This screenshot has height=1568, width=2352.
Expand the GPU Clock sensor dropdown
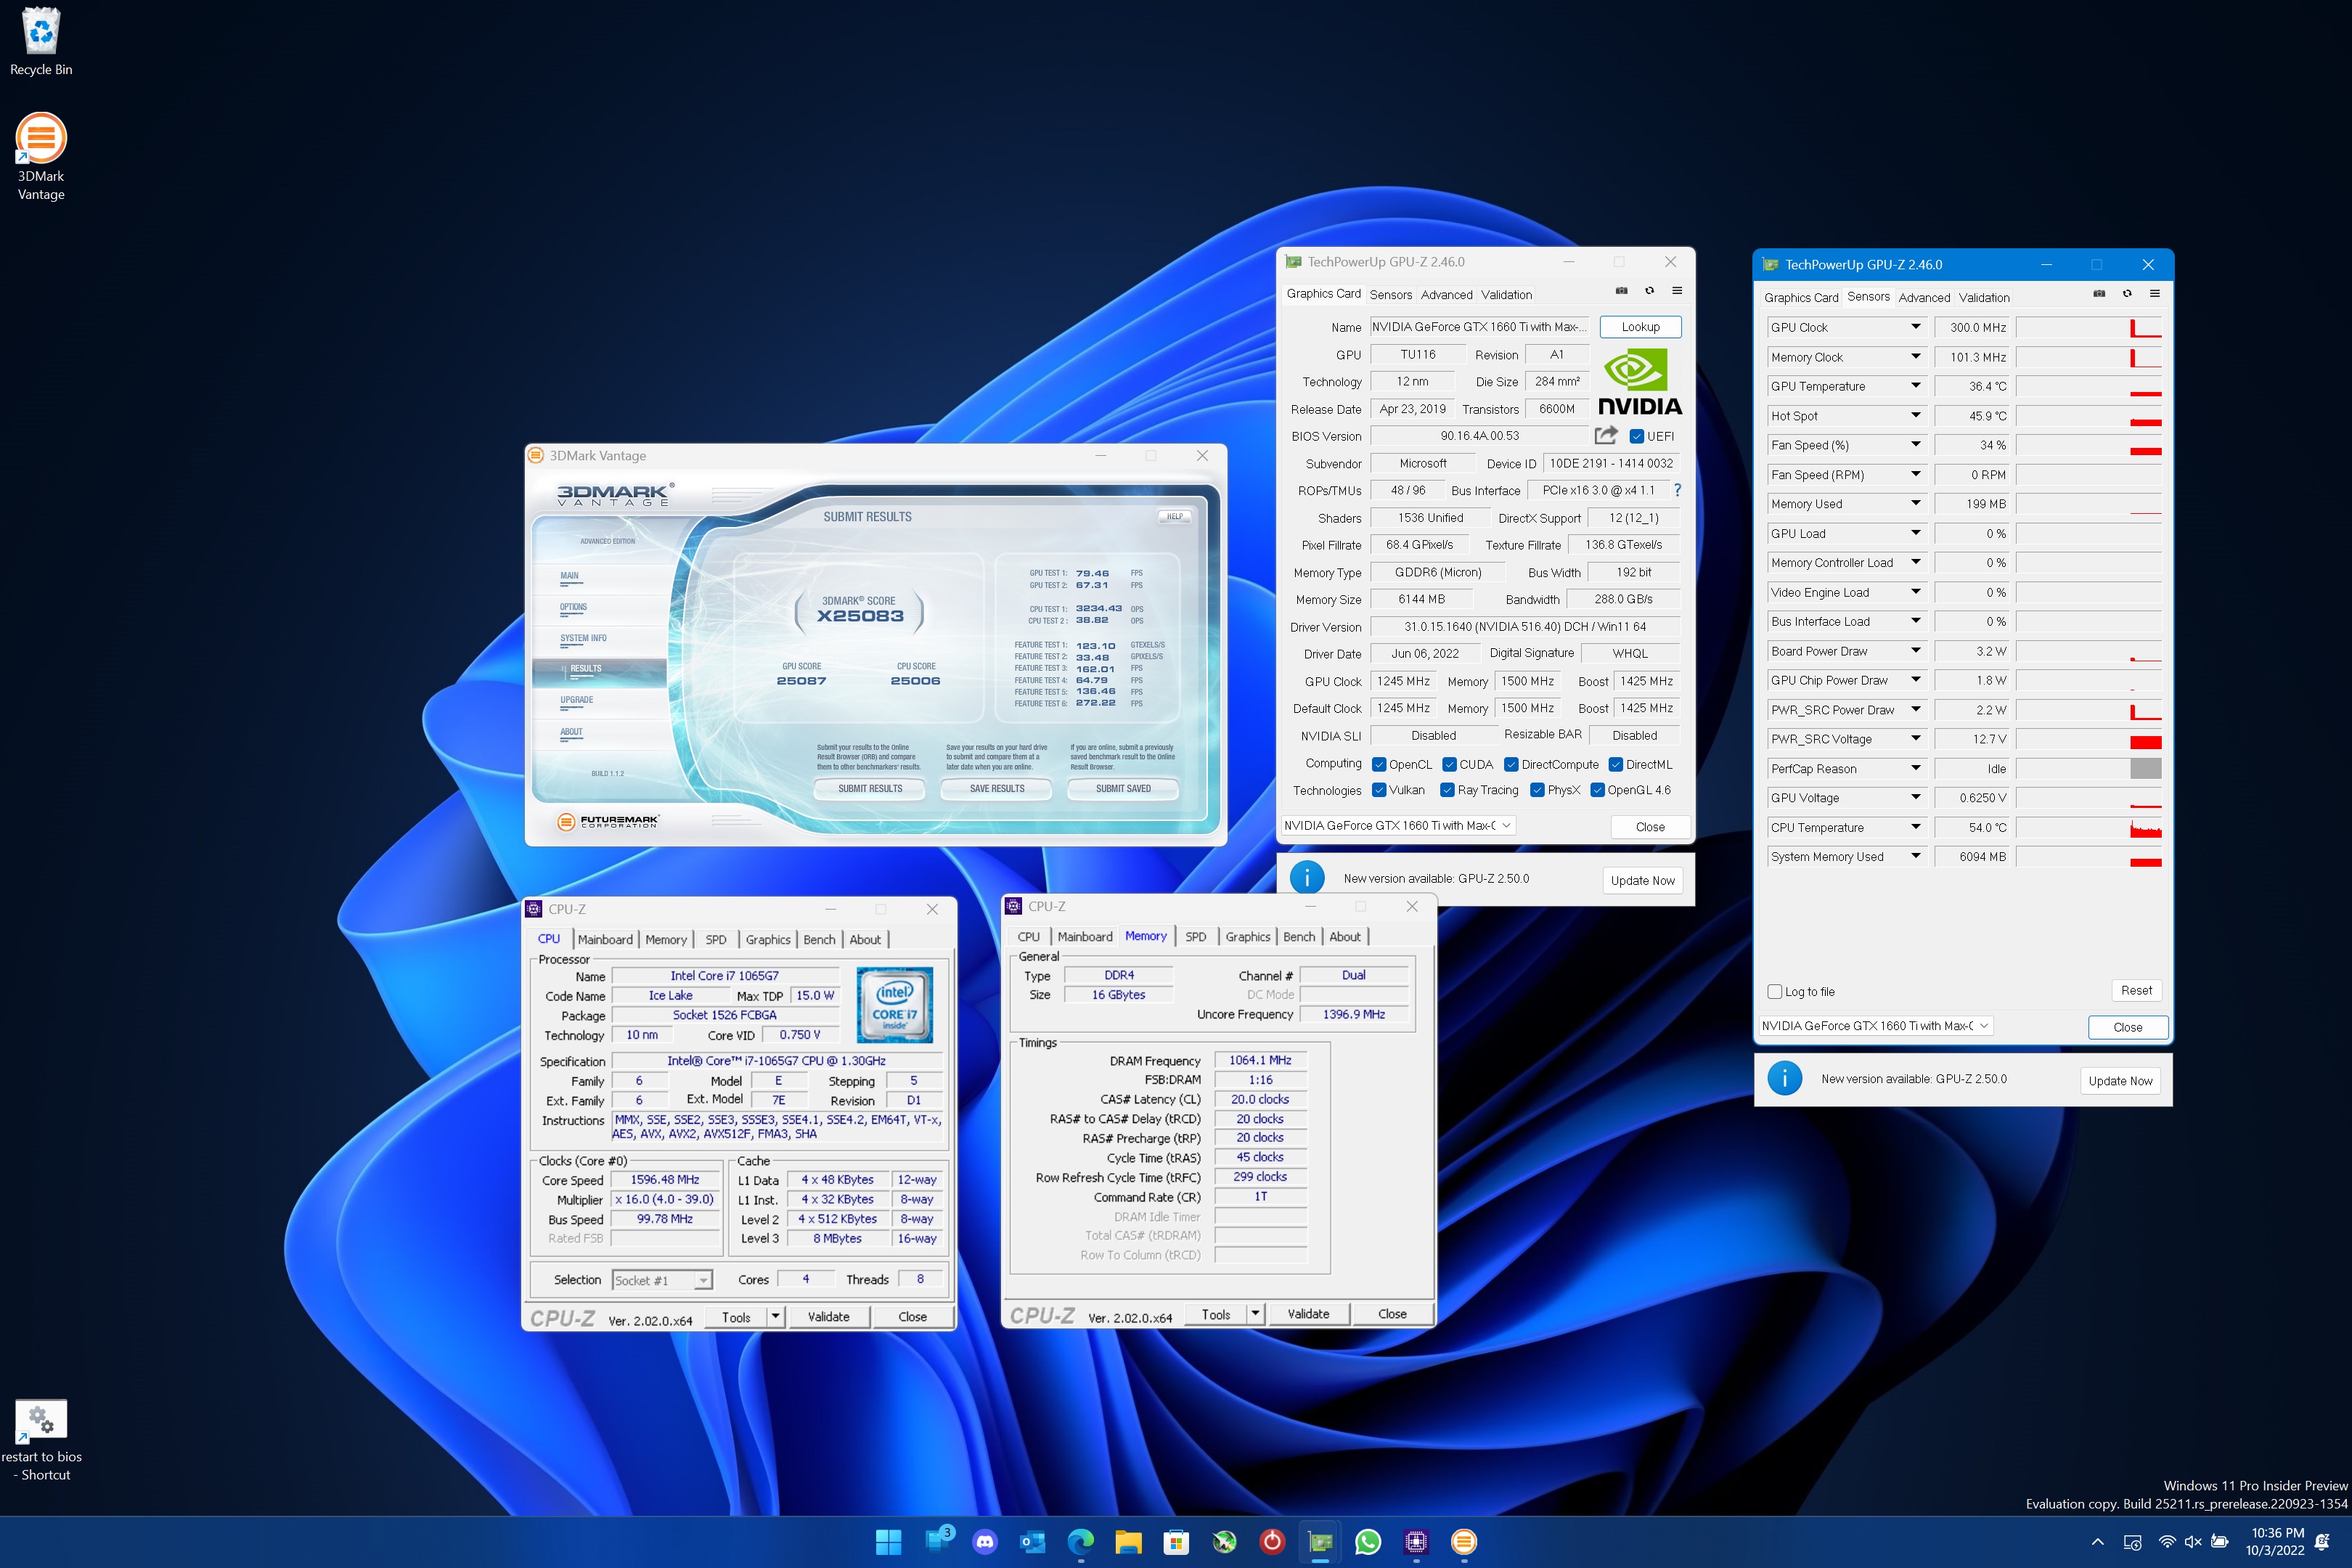point(1915,327)
